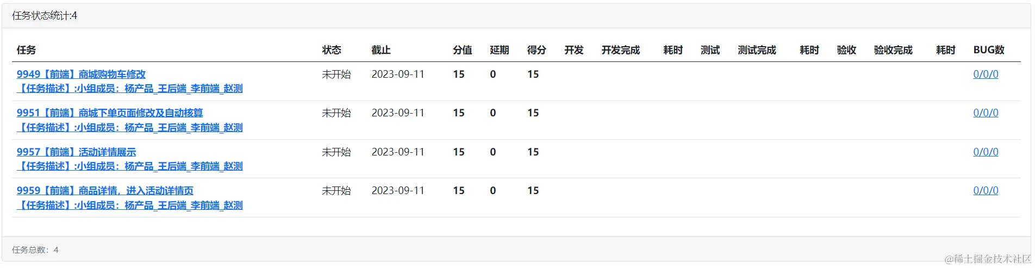Image resolution: width=1035 pixels, height=268 pixels.
Task: Open task 9951 商城下单页面修改及自动核算 link
Action: coord(109,113)
